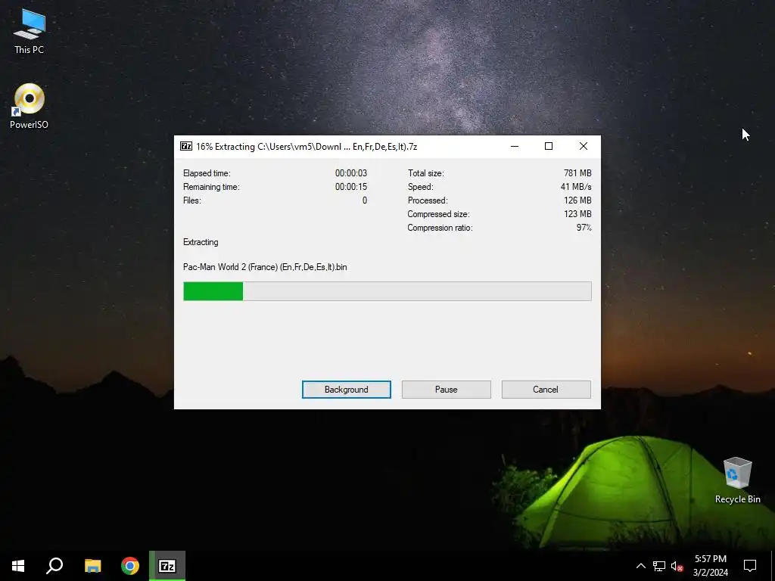This screenshot has height=581, width=775.
Task: Open the clock showing 5:57 PM
Action: click(x=710, y=566)
